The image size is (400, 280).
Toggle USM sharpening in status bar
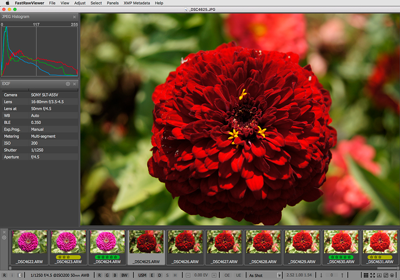click(x=142, y=275)
